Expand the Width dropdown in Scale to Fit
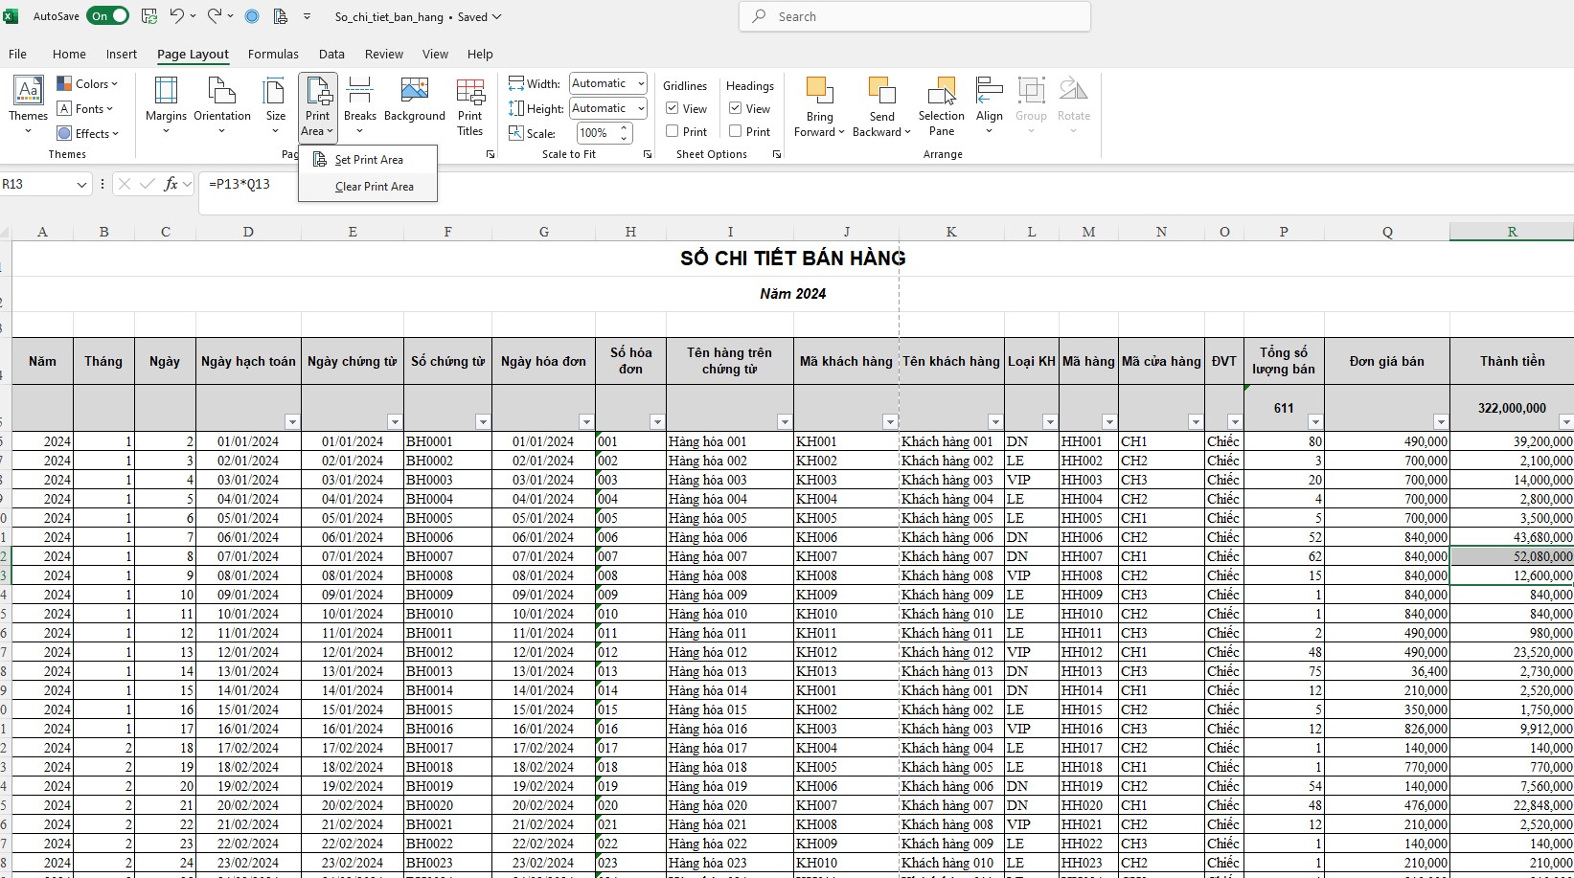 (x=641, y=83)
